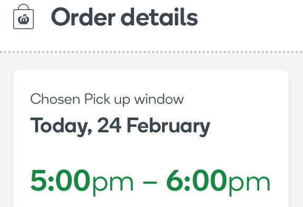The image size is (303, 207).
Task: Click the white pick up window card
Action: [151, 138]
